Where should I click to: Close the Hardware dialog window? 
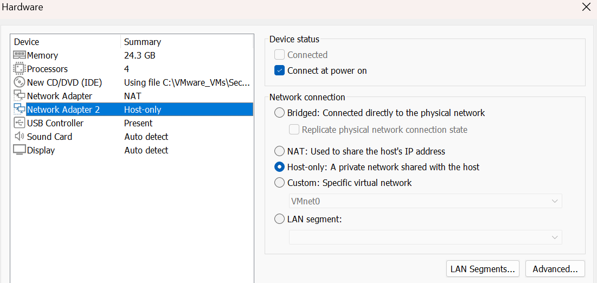point(586,8)
